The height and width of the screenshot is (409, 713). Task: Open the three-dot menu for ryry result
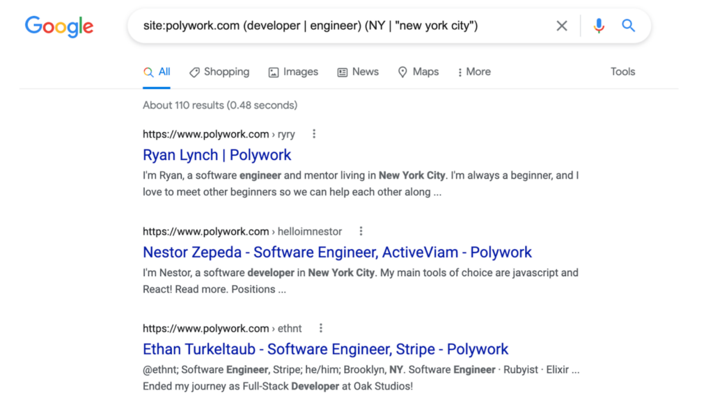tap(314, 134)
